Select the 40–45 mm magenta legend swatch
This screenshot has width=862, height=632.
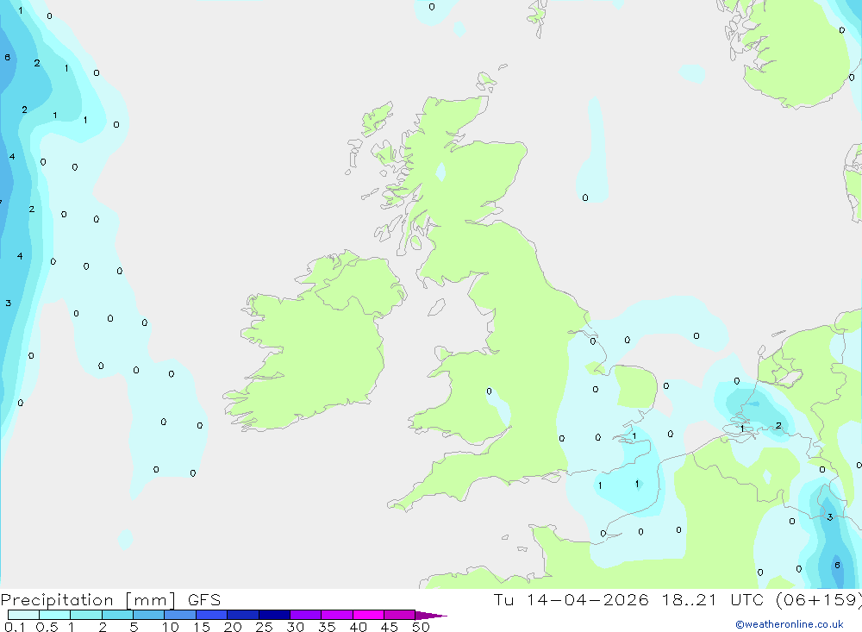point(368,615)
